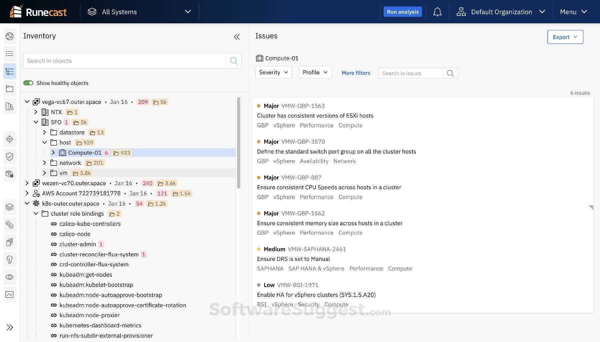Collapse the cluster role bindings folder
Viewport: 600px width, 342px height.
[36, 214]
